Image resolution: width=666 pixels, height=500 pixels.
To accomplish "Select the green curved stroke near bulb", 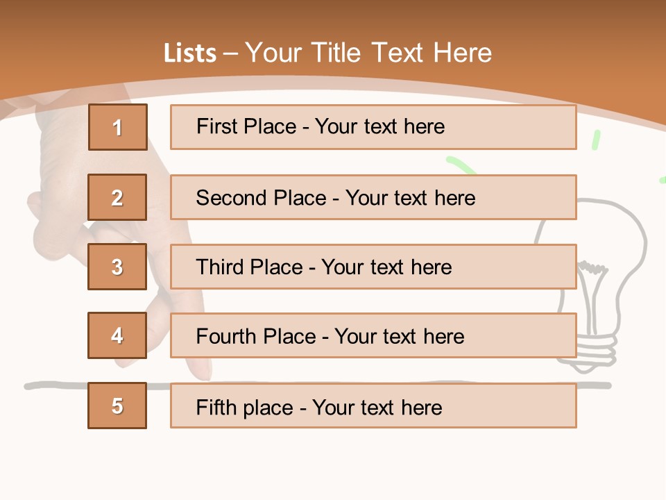I will click(461, 165).
